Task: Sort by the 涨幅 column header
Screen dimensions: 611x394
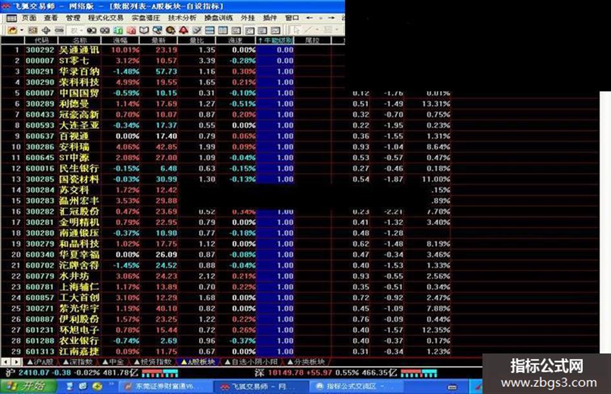Action: click(120, 40)
